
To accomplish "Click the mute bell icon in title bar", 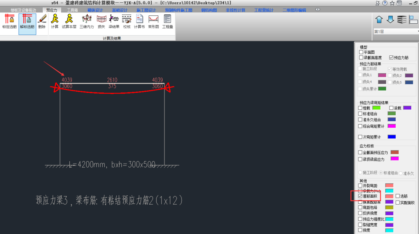I will tap(377, 3).
